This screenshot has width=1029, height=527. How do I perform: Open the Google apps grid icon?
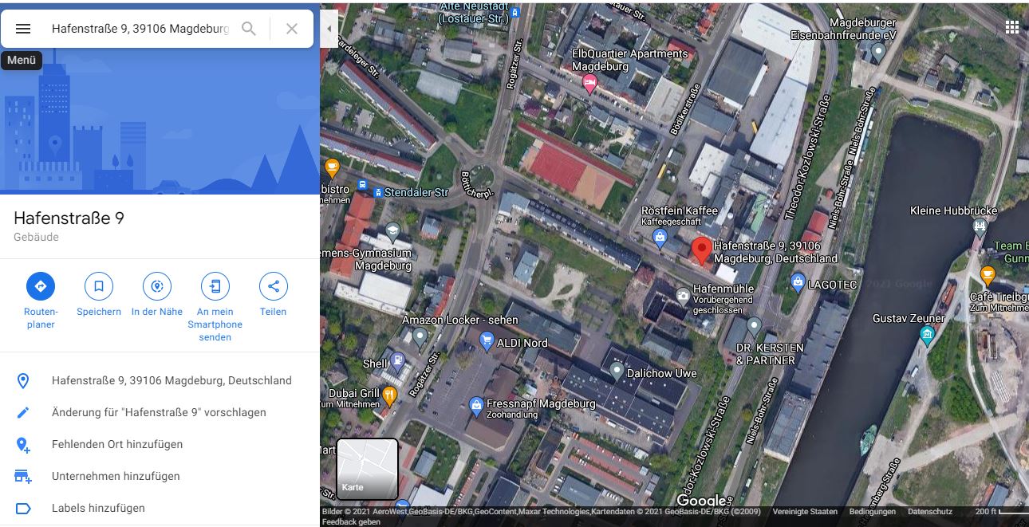1011,26
